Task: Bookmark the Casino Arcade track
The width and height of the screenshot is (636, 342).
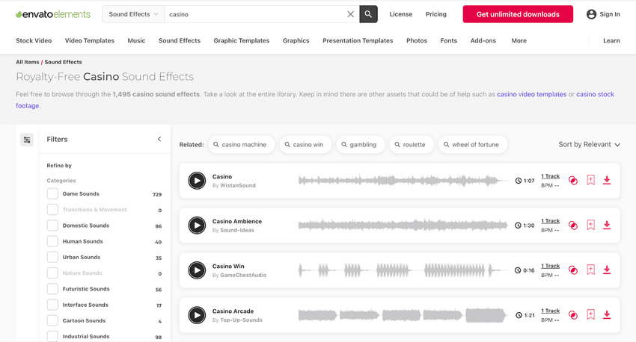Action: [x=590, y=314]
